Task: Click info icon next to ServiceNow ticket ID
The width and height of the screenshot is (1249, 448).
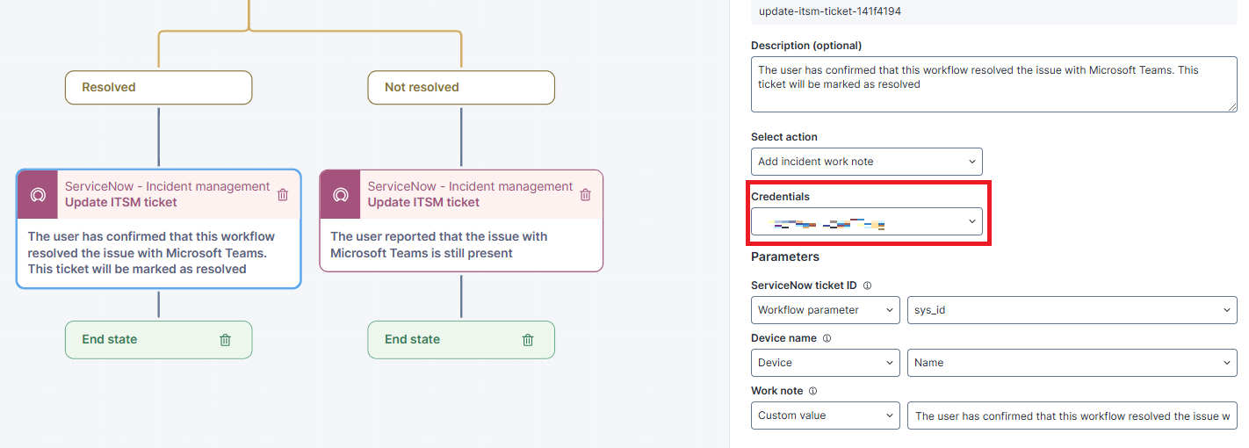Action: pyautogui.click(x=867, y=285)
